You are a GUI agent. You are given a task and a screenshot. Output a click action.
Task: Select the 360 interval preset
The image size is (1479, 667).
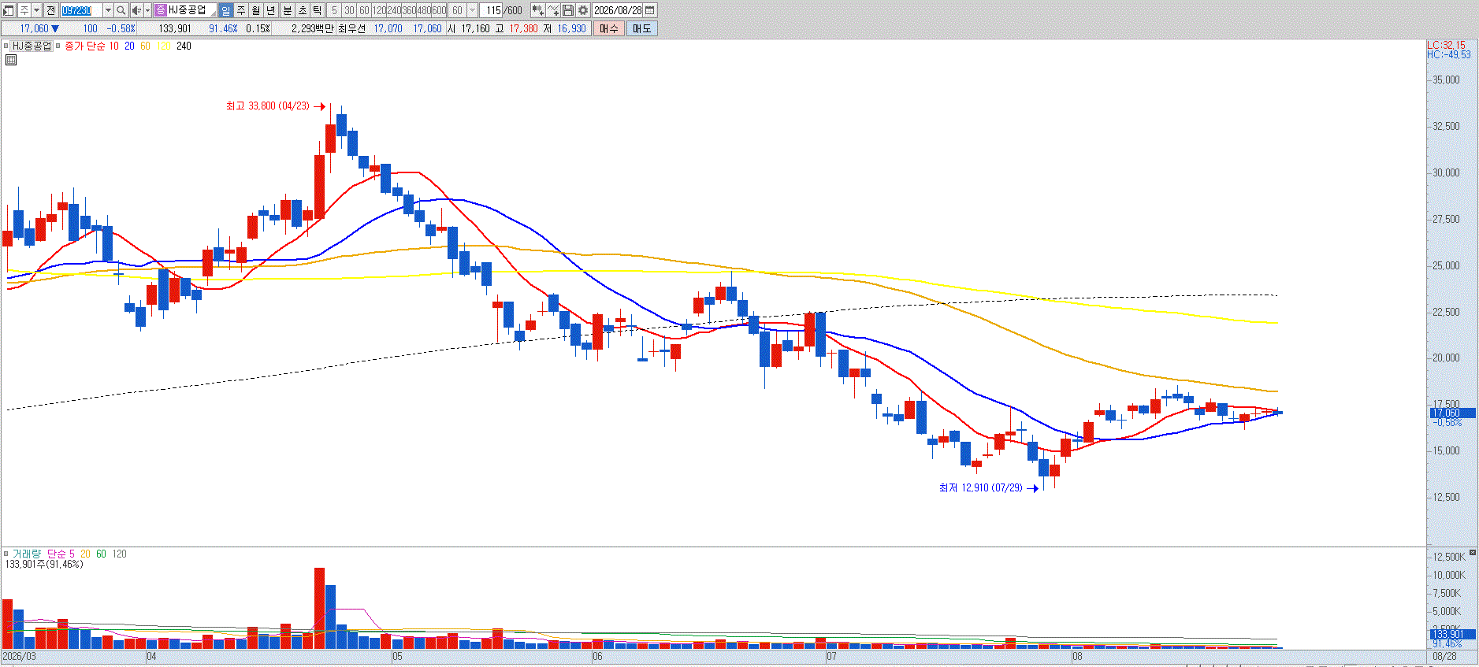409,10
